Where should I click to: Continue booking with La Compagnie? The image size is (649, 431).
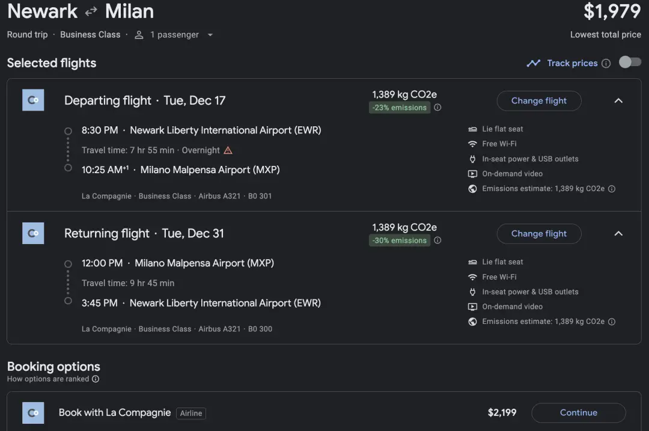tap(578, 413)
